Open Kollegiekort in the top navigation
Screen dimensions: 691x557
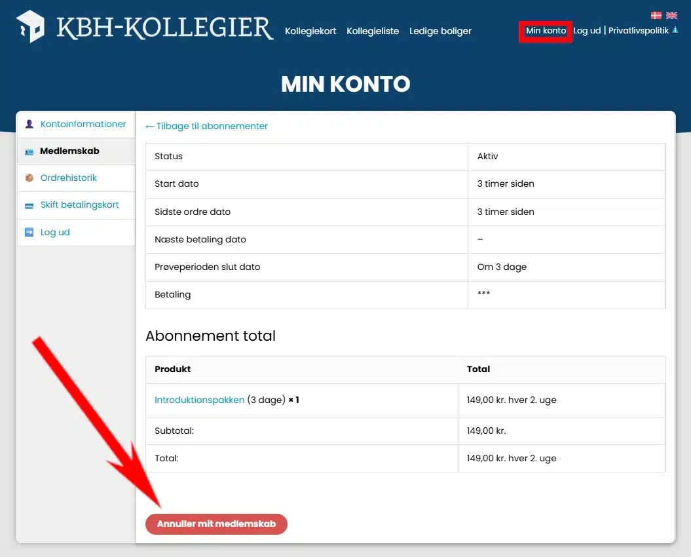coord(310,31)
